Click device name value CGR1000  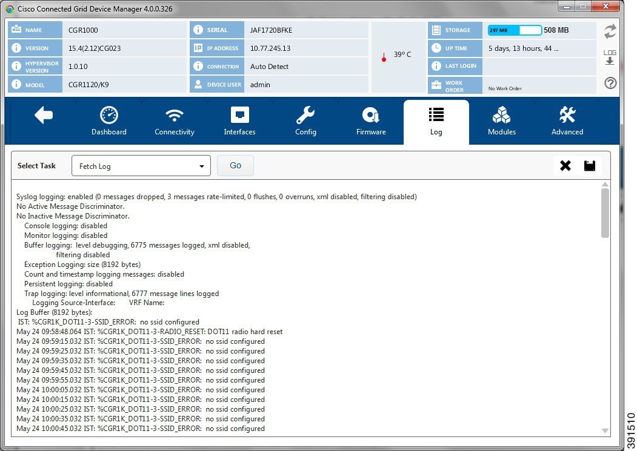(83, 30)
